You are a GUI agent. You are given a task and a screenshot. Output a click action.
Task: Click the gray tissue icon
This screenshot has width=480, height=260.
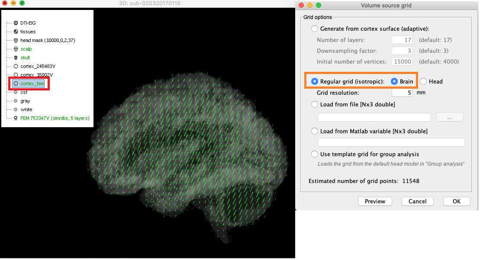(x=16, y=101)
